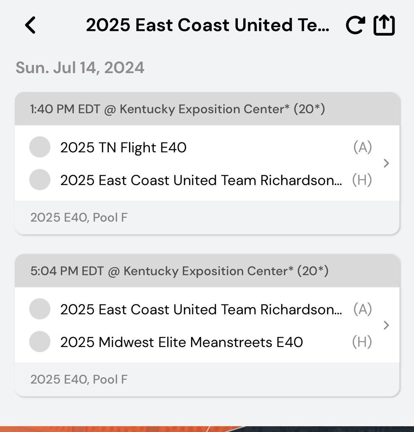Tap the Sun. Jul 14, 2024 date heading
The image size is (414, 432).
[80, 68]
